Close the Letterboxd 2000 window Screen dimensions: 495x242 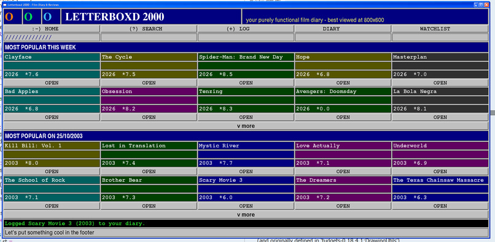[486, 5]
